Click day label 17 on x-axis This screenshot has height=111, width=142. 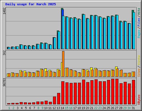[75, 108]
